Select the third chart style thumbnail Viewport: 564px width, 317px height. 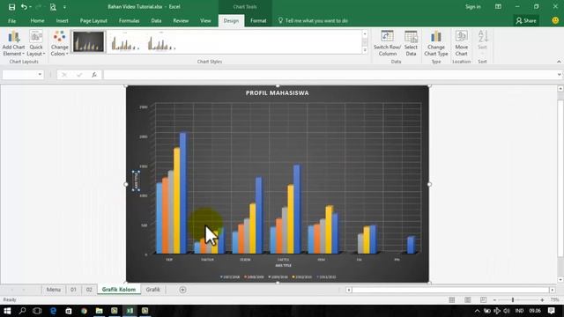[x=161, y=41]
